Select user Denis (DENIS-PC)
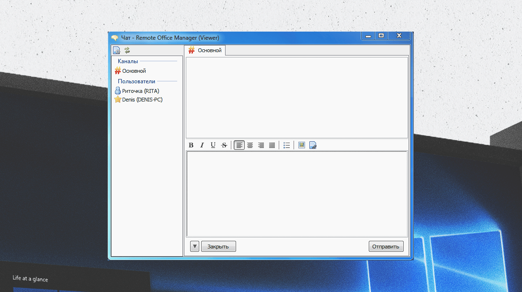Image resolution: width=522 pixels, height=292 pixels. [142, 100]
